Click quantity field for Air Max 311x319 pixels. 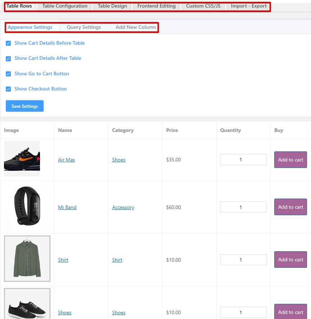point(243,159)
